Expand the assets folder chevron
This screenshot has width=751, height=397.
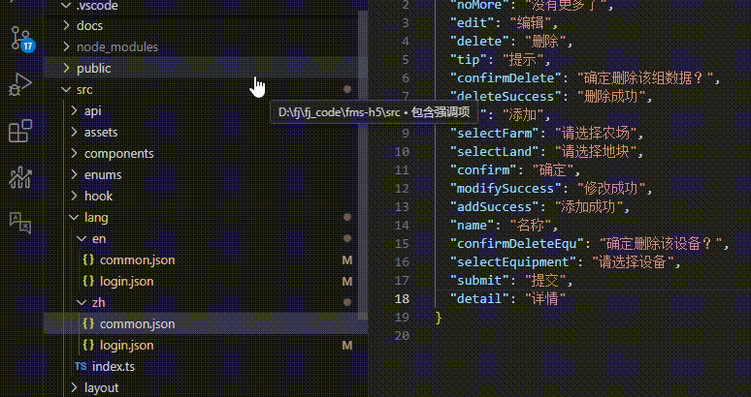[75, 132]
